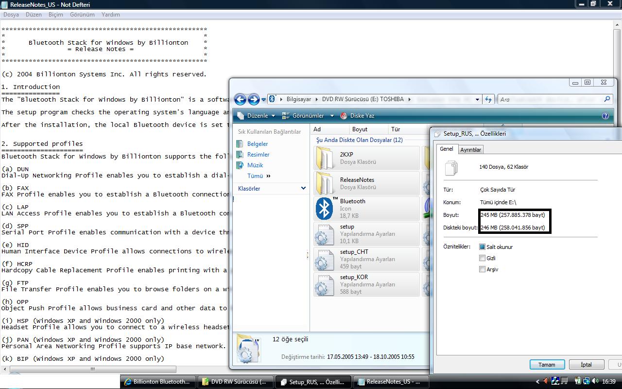Toggle the Salt okunur read-only checkbox

coord(482,247)
